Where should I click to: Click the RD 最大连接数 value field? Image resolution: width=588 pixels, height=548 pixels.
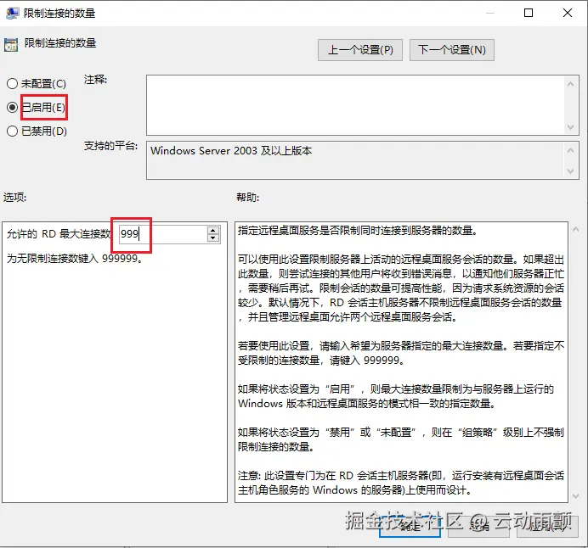[163, 234]
